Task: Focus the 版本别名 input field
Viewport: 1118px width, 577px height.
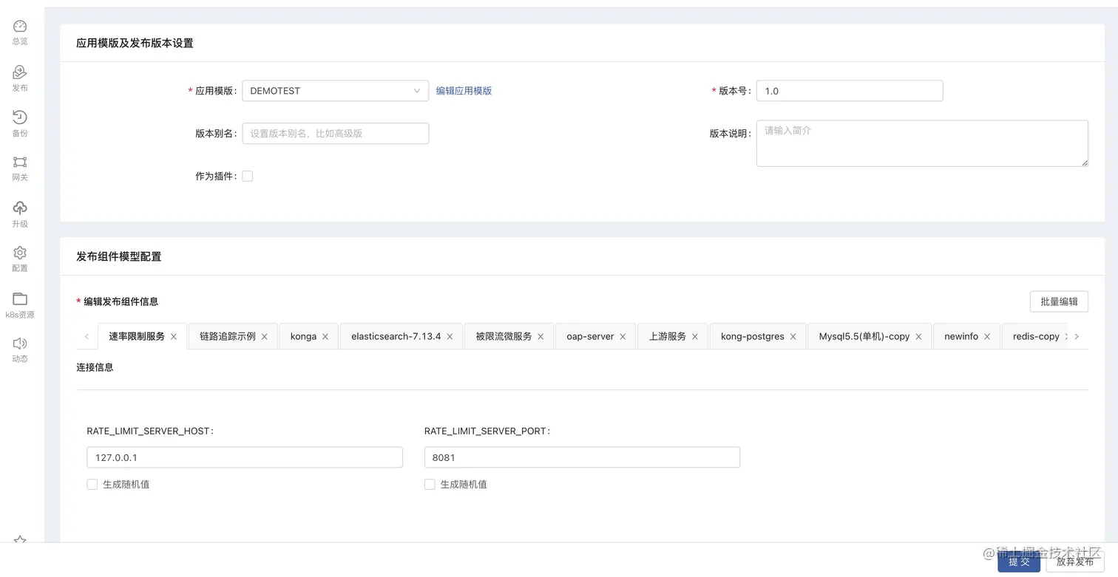Action: tap(336, 134)
